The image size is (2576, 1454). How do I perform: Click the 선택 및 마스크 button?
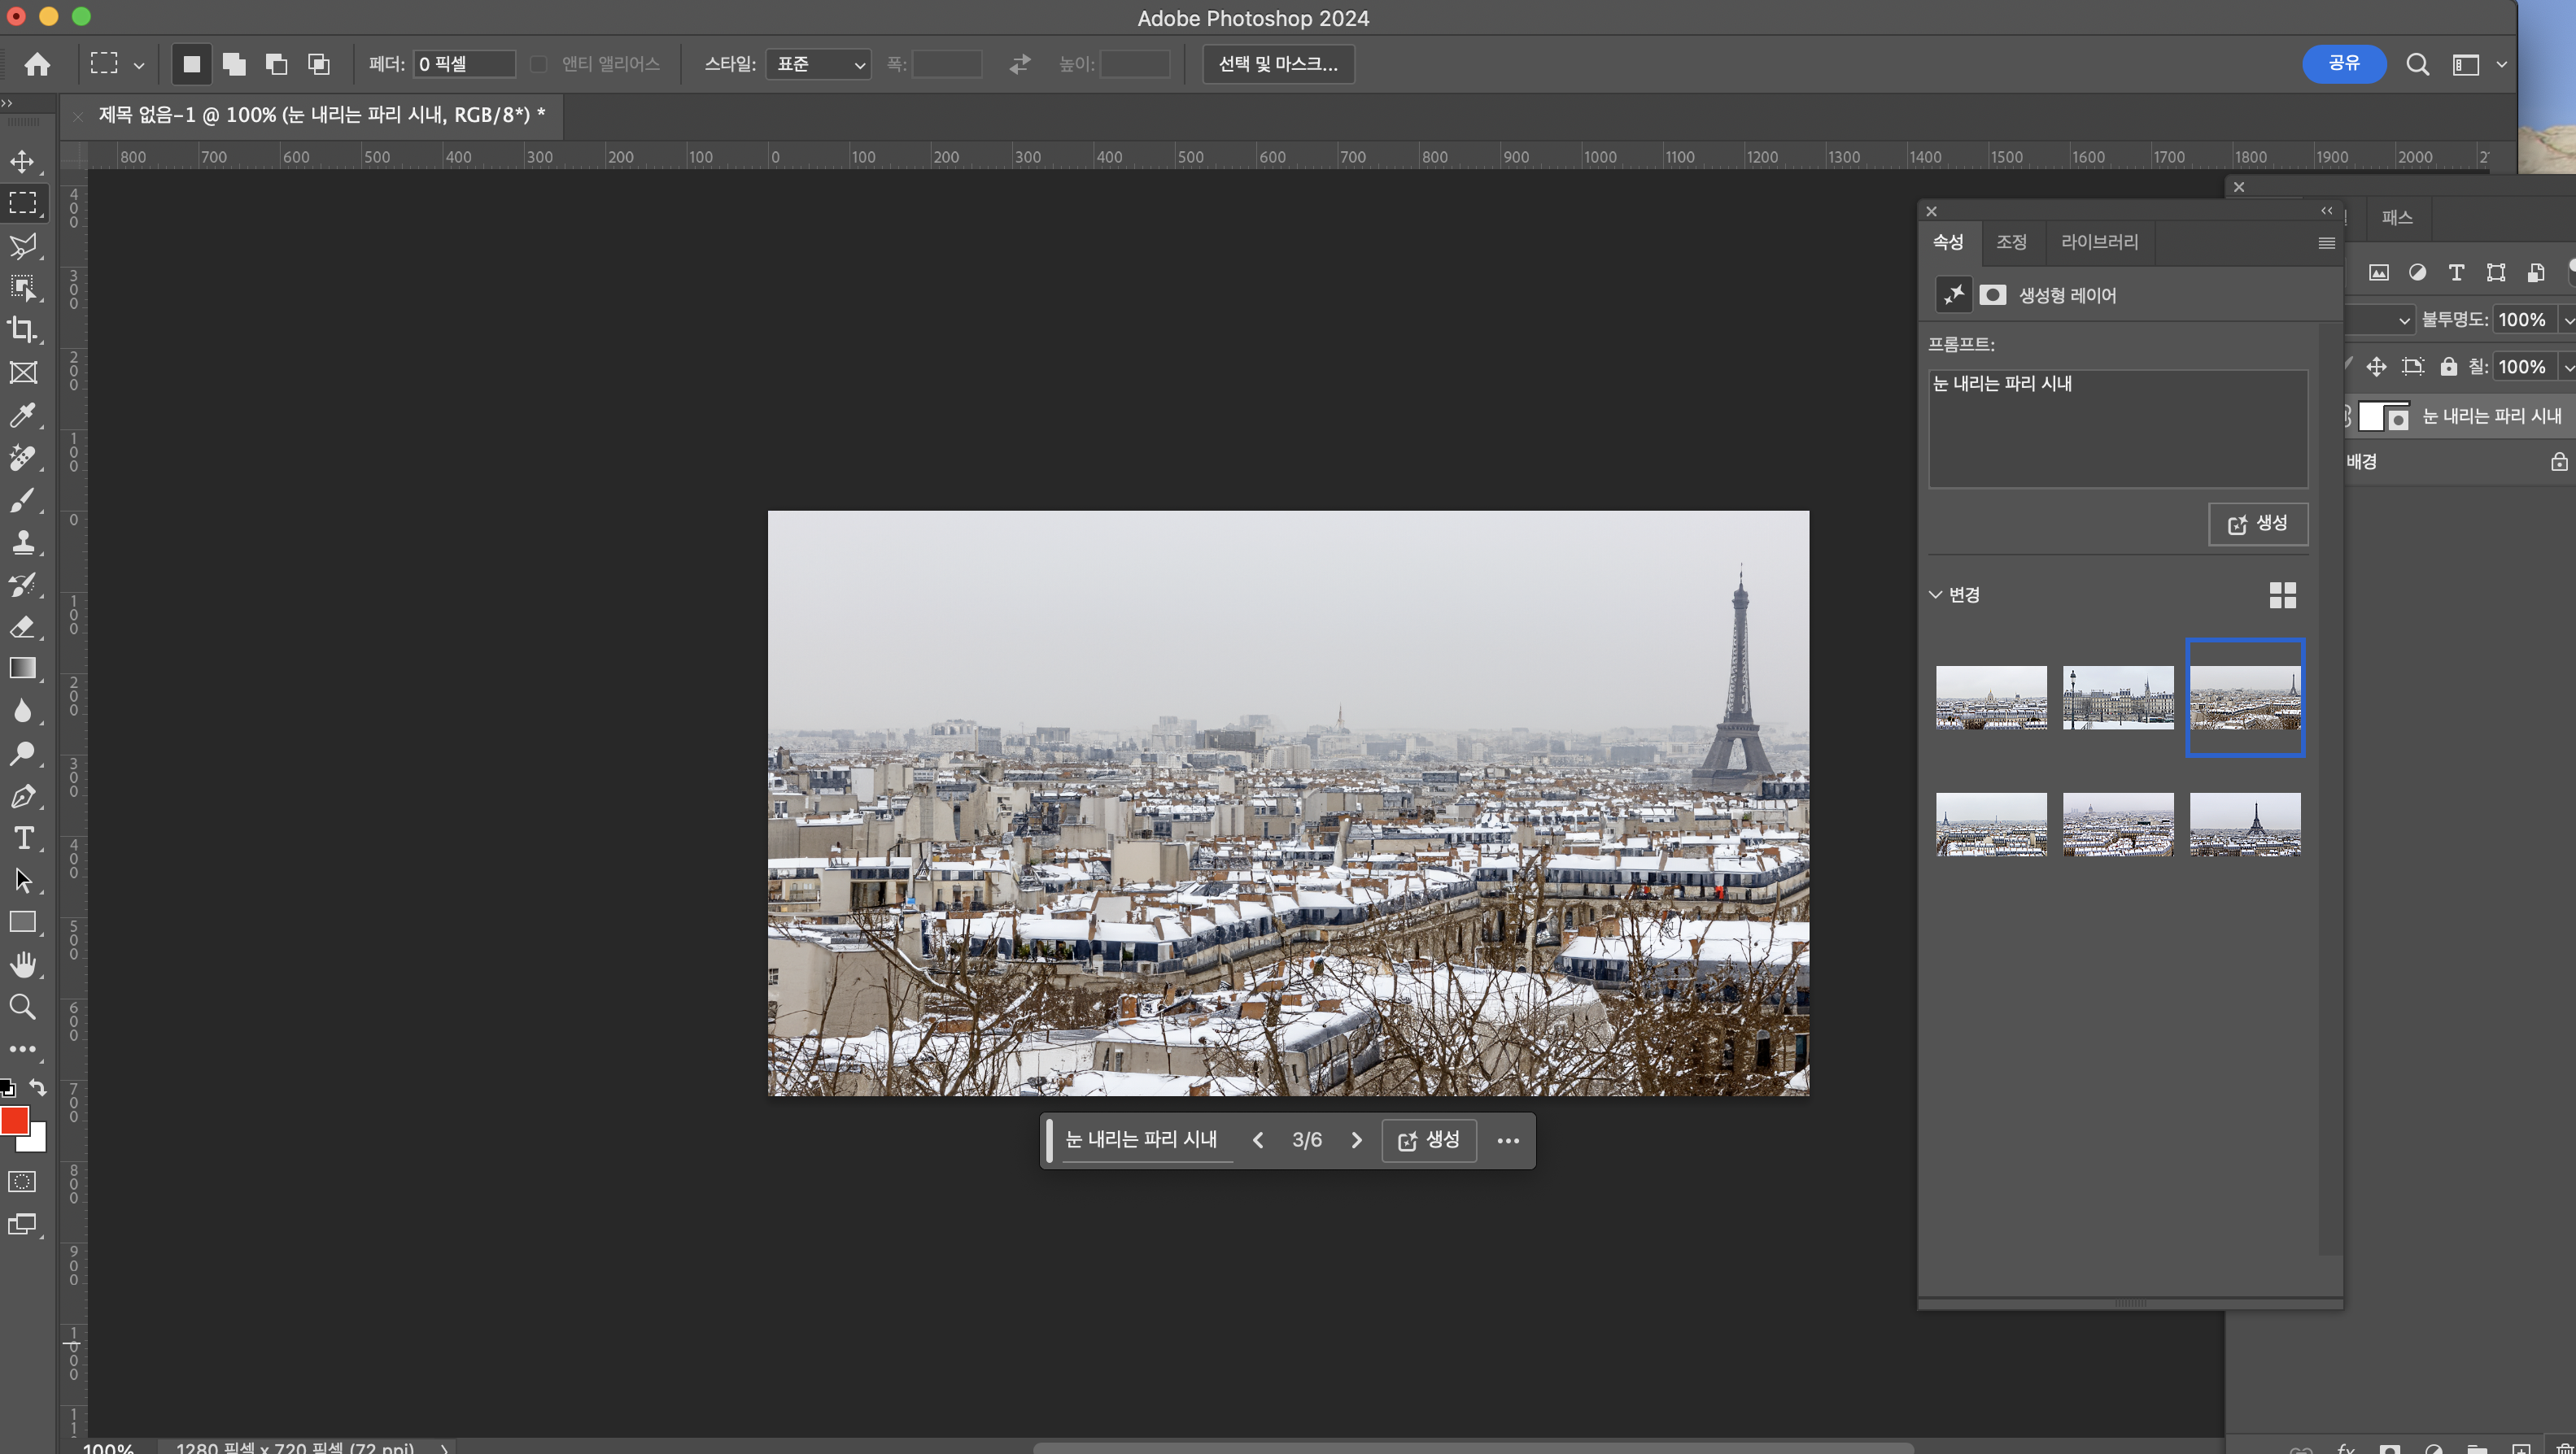[1277, 64]
